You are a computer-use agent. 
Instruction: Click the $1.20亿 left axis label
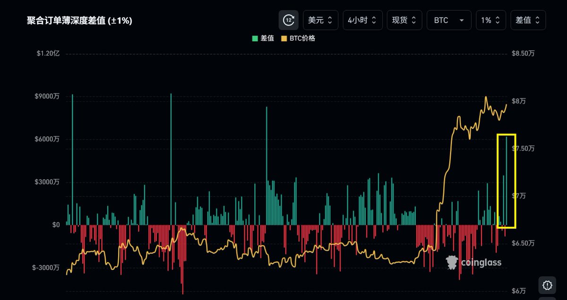click(x=48, y=54)
